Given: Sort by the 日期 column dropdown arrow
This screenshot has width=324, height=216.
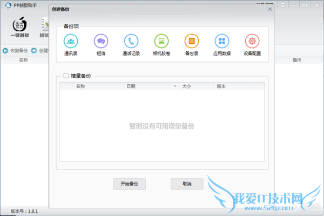Looking at the screenshot, I should click(x=175, y=86).
